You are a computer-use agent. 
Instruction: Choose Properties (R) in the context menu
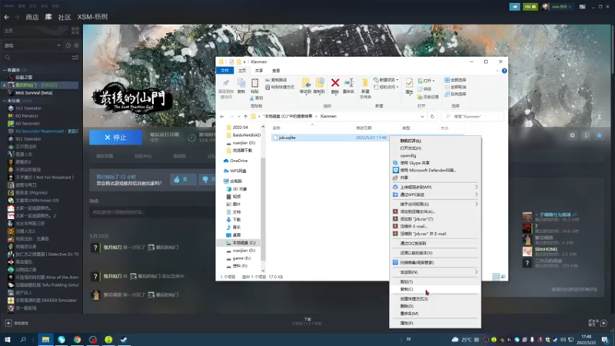435,323
